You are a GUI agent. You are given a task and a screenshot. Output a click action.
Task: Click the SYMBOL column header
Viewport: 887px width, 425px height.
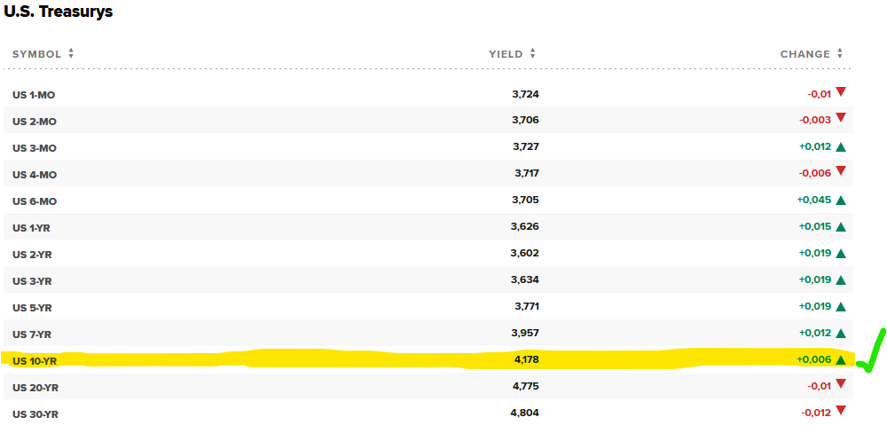pyautogui.click(x=37, y=54)
